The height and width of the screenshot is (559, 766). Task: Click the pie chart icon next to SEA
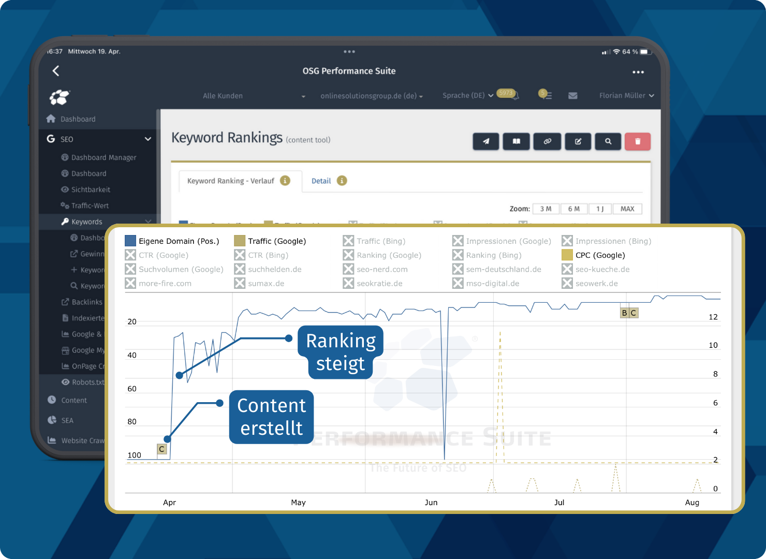pyautogui.click(x=52, y=420)
